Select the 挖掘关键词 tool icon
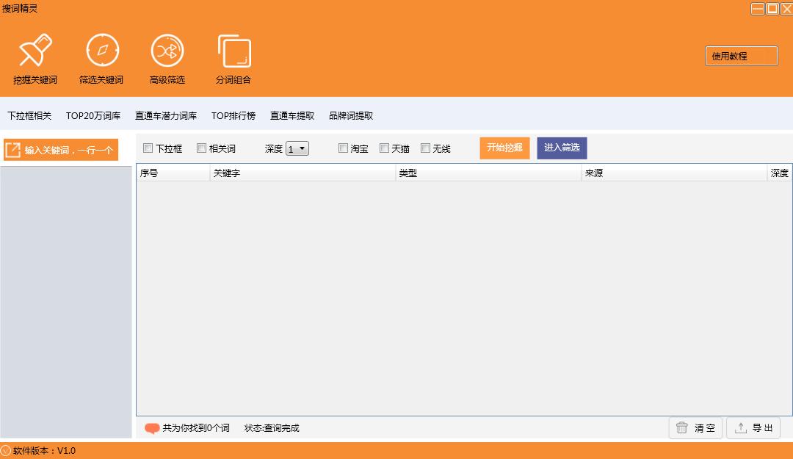793x459 pixels. (x=35, y=50)
